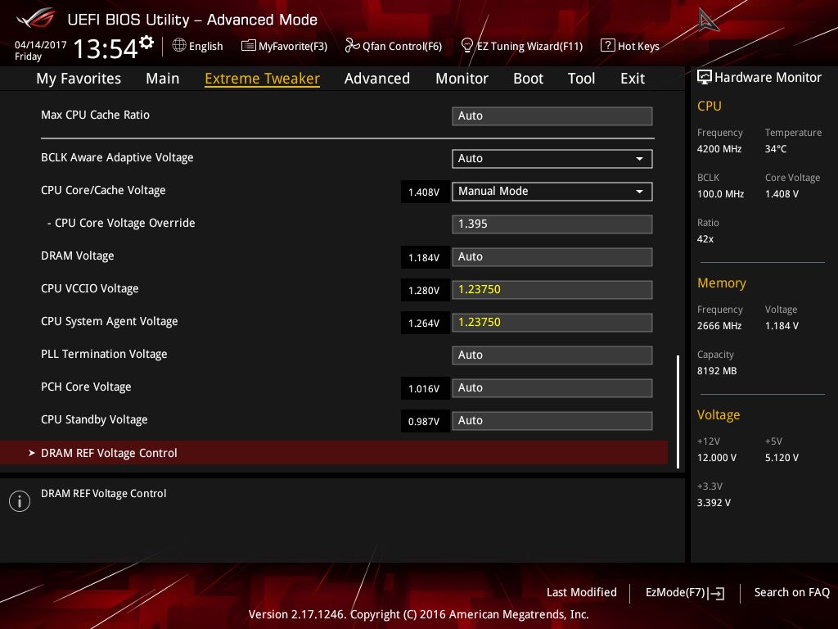Expand DRAM REF Voltage Control submenu
The image size is (838, 629).
point(334,453)
